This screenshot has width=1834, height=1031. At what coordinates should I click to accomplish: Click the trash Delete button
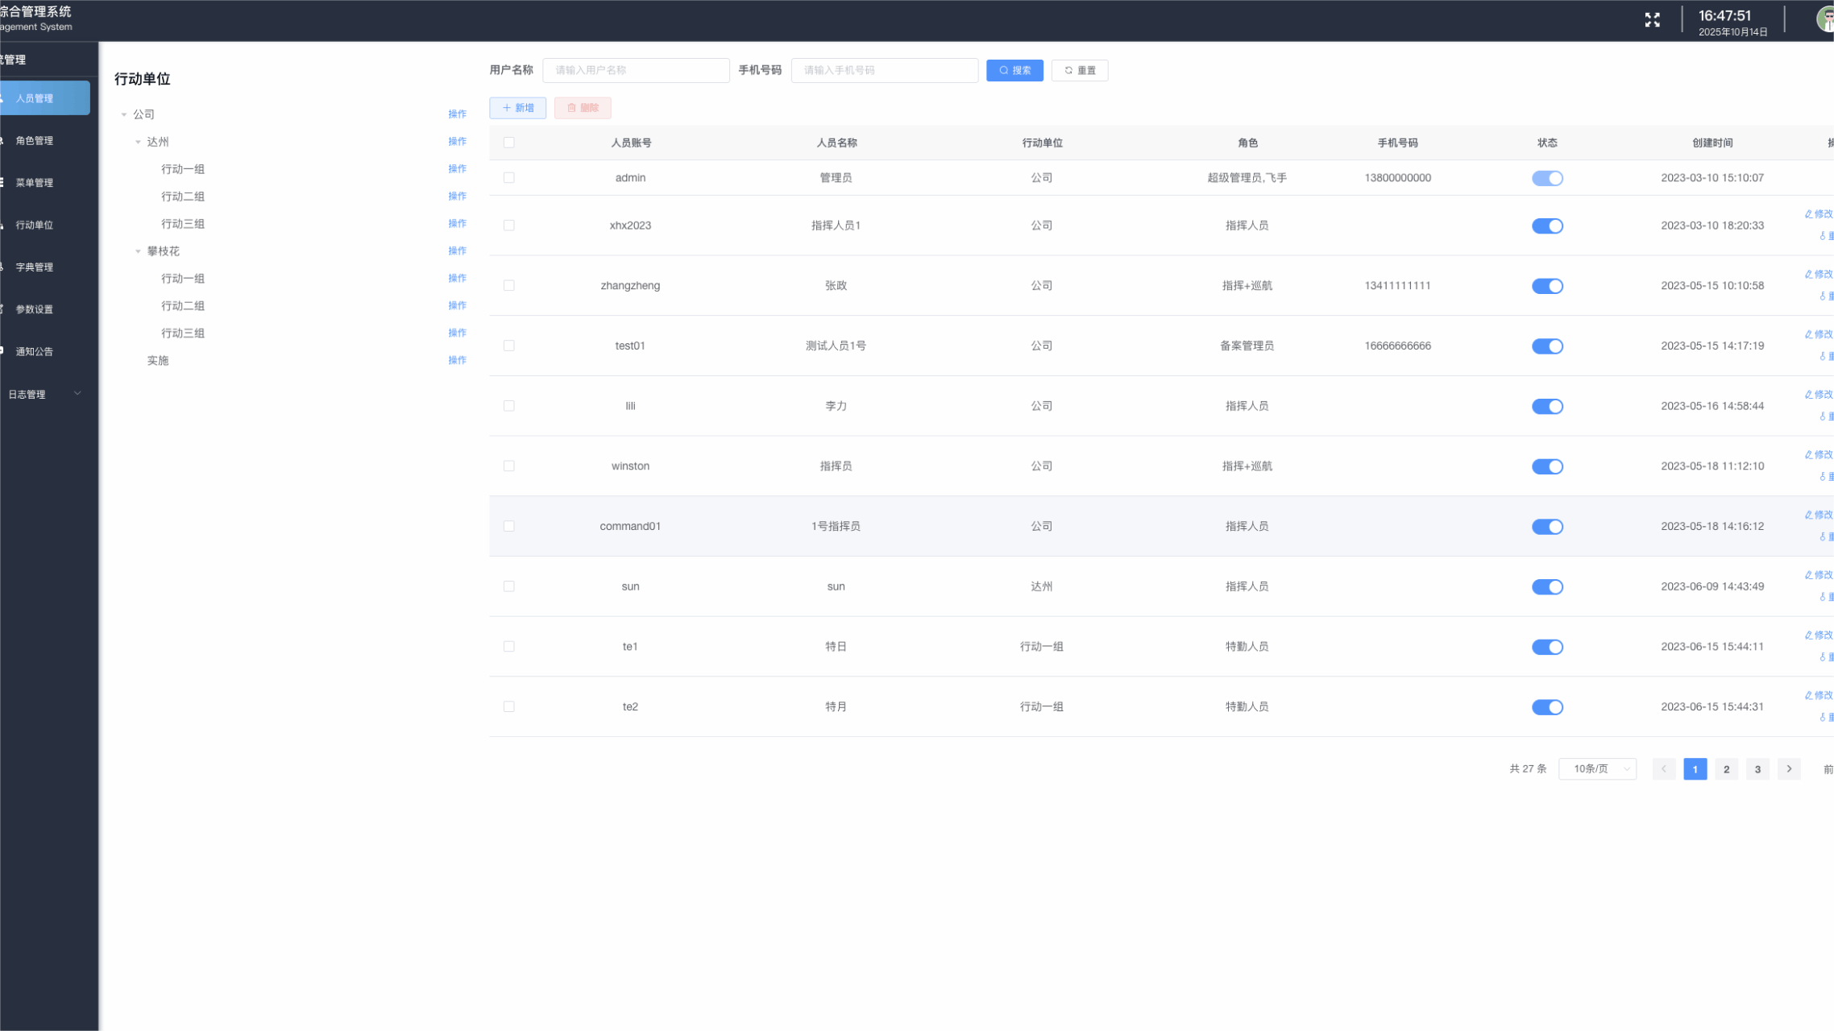pos(582,108)
